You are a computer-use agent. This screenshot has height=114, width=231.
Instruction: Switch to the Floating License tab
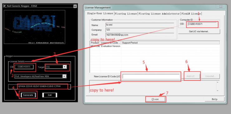[x=126, y=14]
